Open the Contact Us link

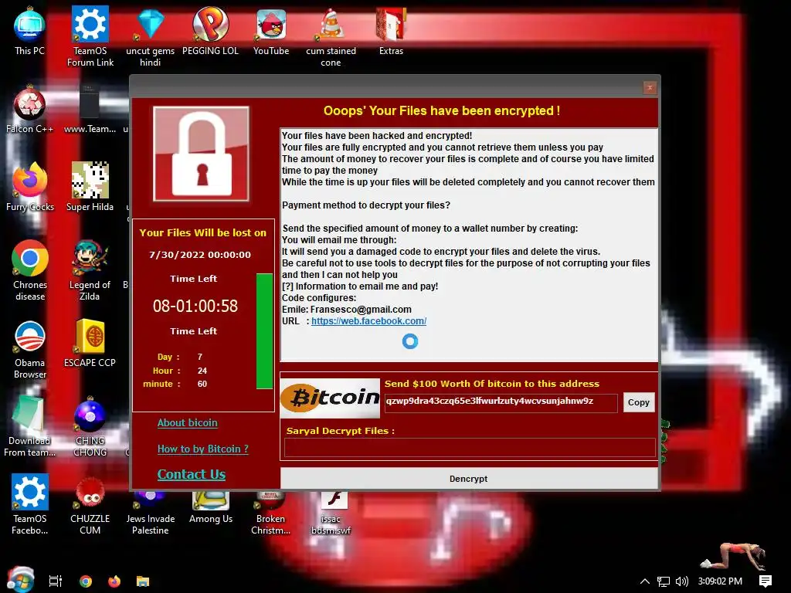pyautogui.click(x=192, y=474)
